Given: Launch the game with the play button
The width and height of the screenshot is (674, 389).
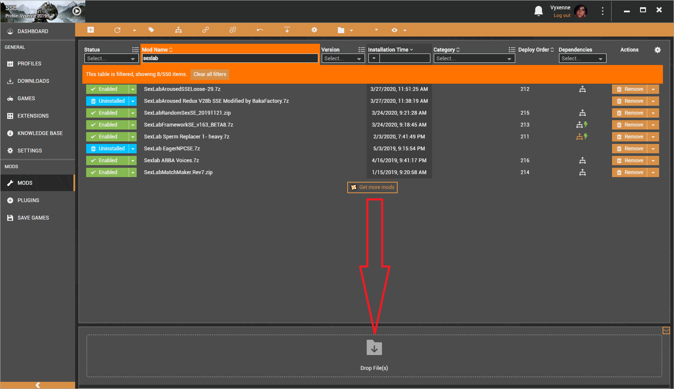Looking at the screenshot, I should tap(77, 11).
